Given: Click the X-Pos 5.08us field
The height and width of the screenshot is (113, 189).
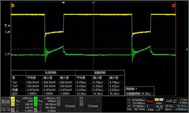Looking at the screenshot, I should point(184,101).
